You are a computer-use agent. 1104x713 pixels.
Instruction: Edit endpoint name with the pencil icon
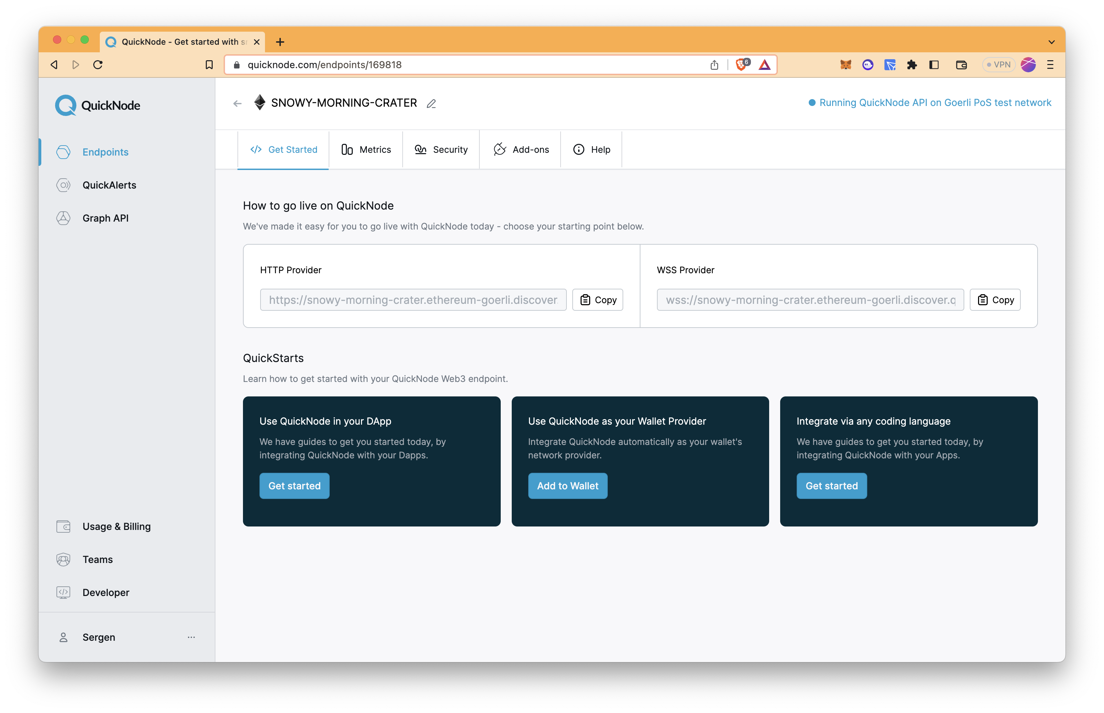point(431,103)
